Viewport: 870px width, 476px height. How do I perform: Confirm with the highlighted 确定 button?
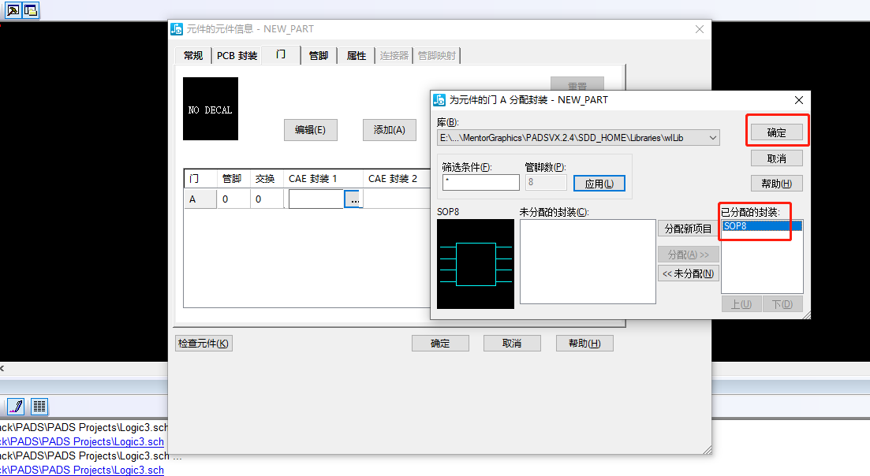(x=777, y=132)
